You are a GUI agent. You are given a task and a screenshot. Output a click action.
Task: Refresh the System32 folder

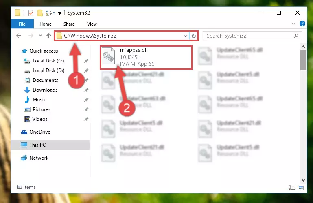coord(193,36)
